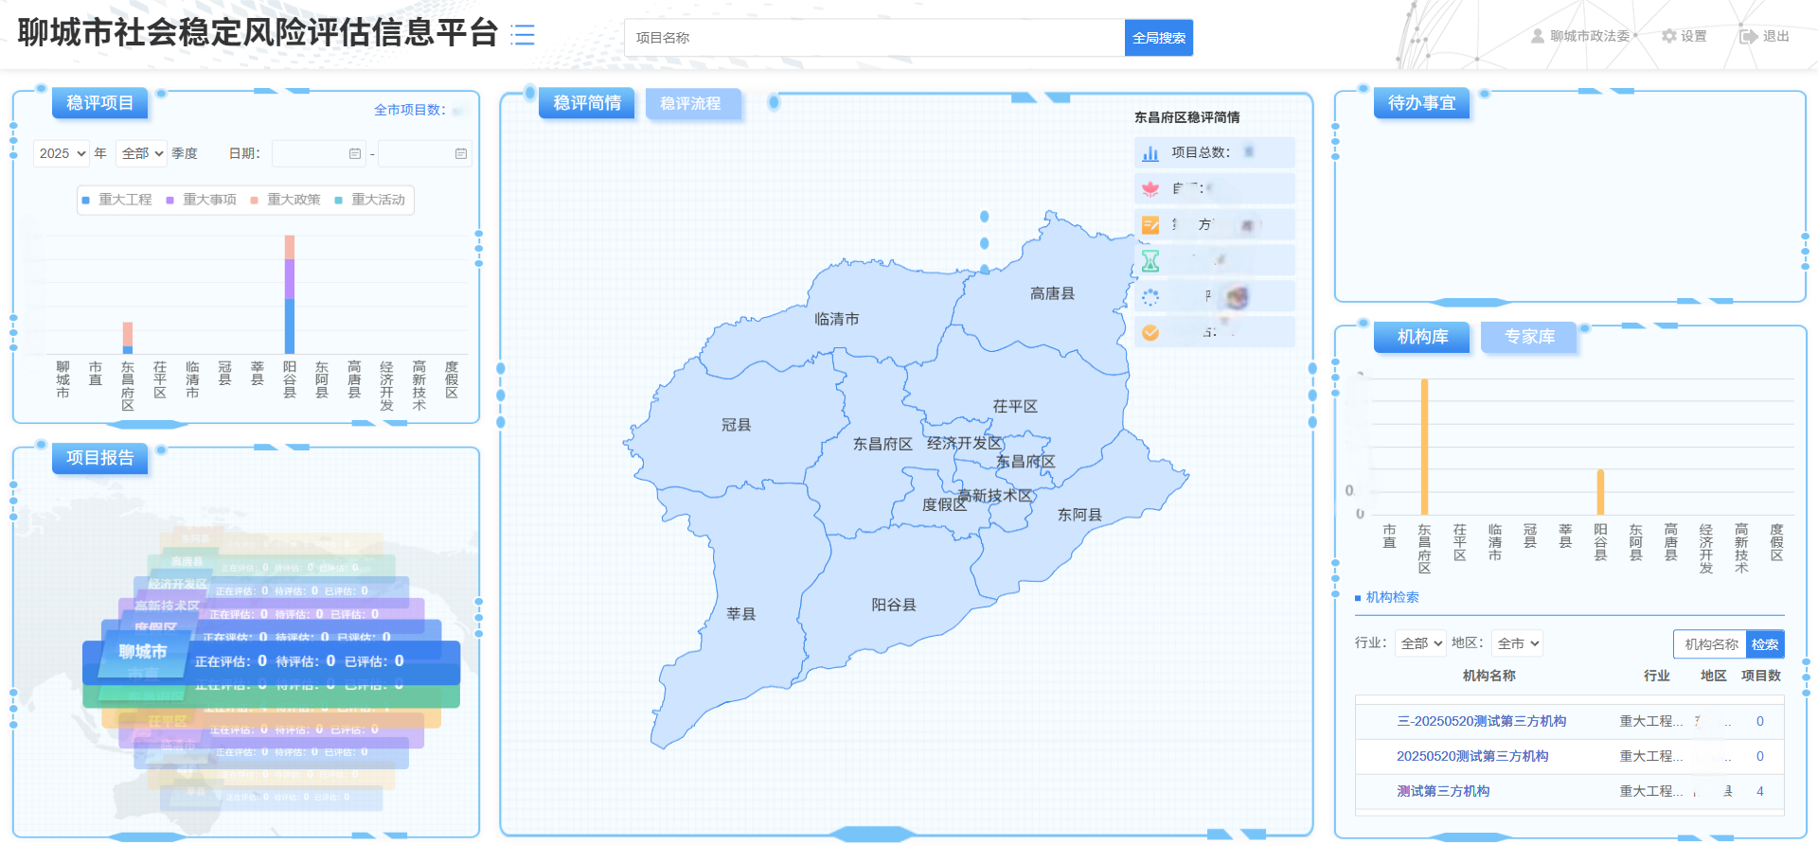Viewport: 1818px width, 862px height.
Task: Open the 地区 dropdown showing 全市
Action: (1516, 642)
